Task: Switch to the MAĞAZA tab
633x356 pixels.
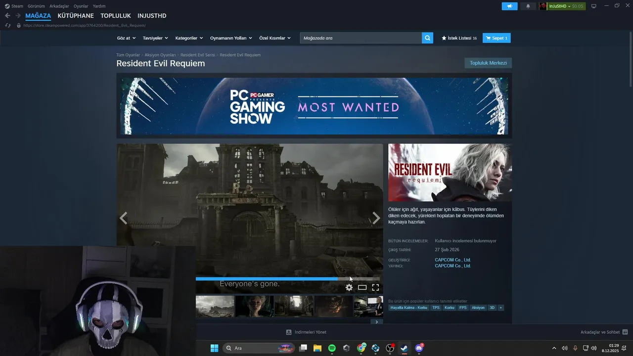Action: [x=38, y=16]
